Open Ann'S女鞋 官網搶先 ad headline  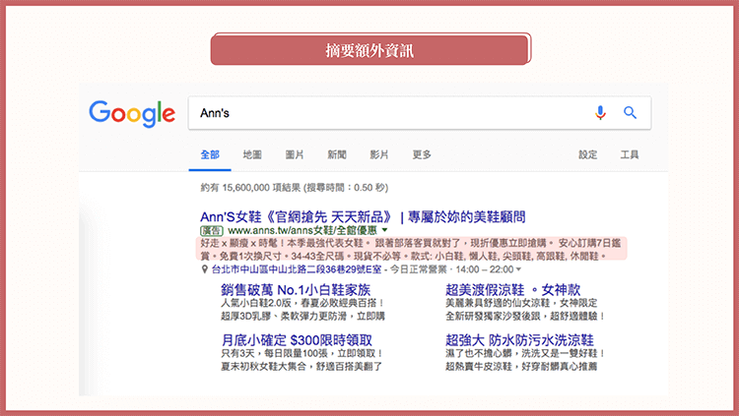363,217
